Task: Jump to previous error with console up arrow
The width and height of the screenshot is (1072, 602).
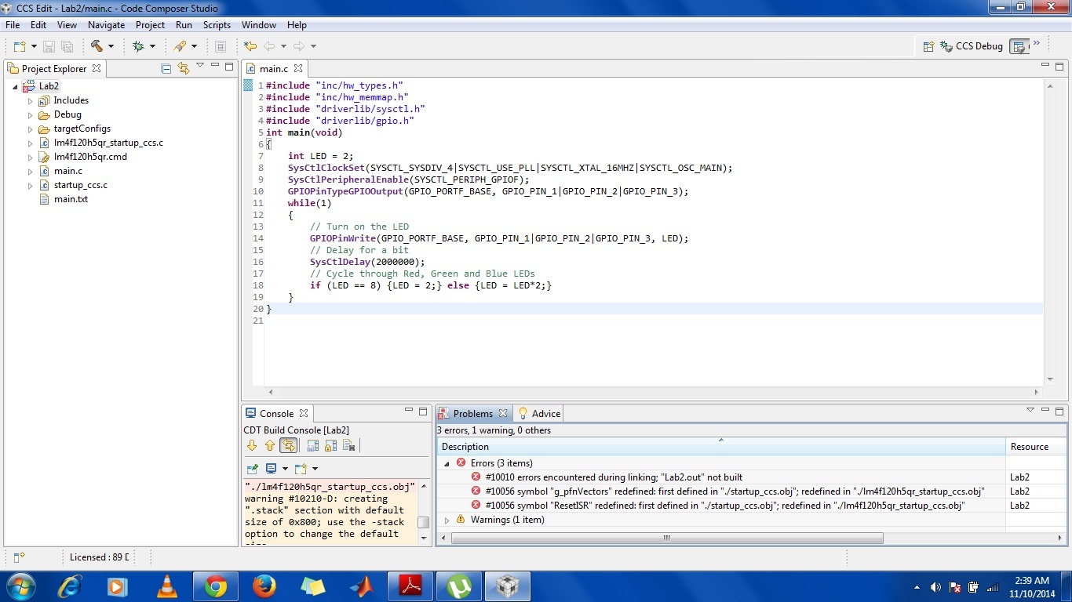Action: [270, 445]
